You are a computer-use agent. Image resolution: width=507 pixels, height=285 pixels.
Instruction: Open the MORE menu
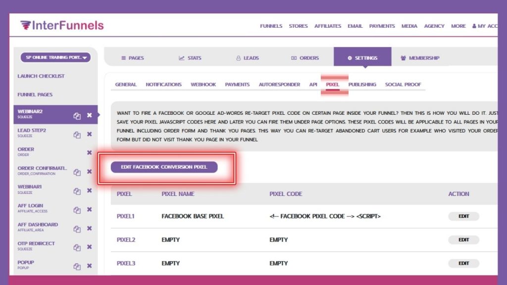pyautogui.click(x=458, y=26)
